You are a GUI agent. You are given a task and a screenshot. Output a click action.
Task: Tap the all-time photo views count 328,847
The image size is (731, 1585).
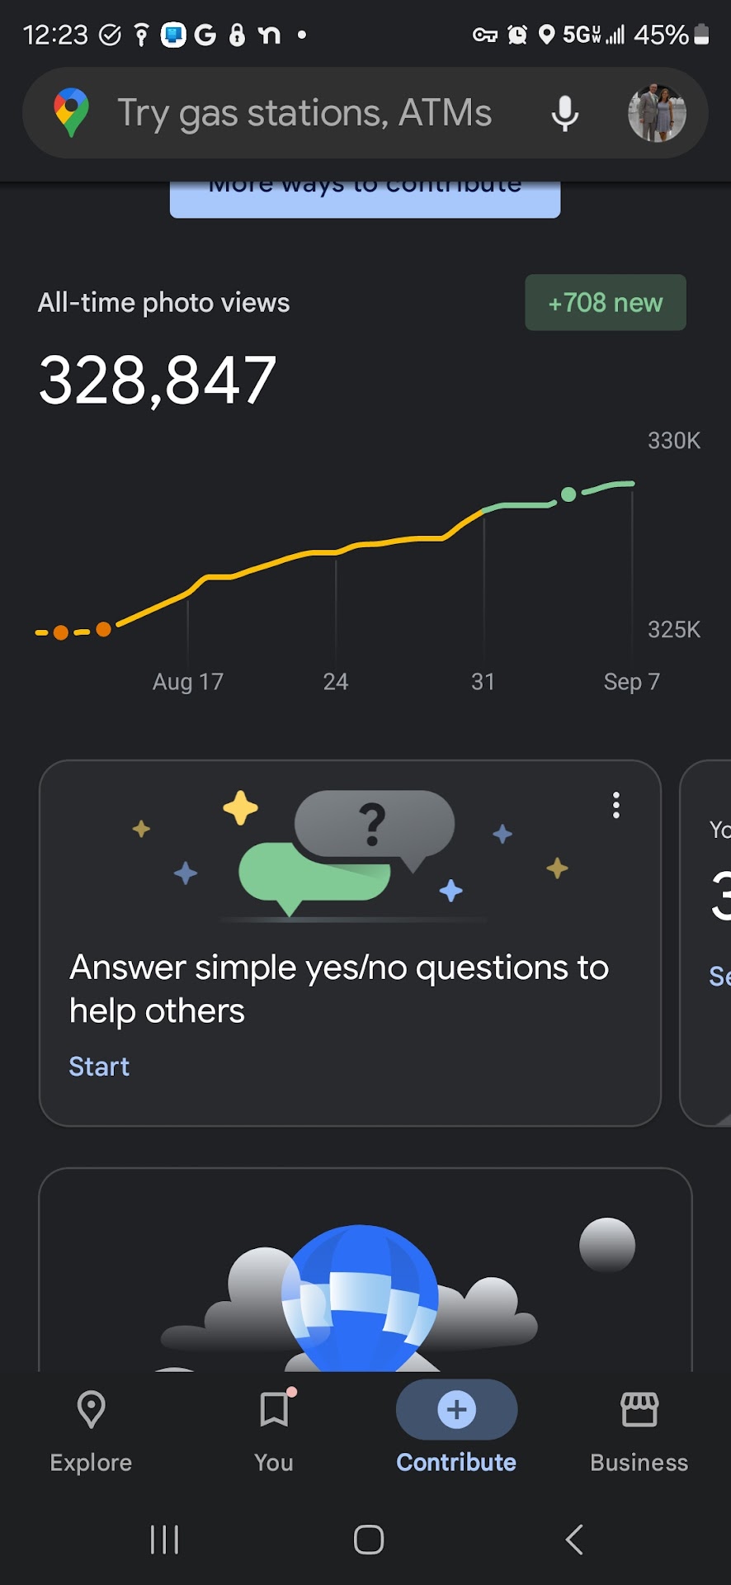tap(158, 381)
